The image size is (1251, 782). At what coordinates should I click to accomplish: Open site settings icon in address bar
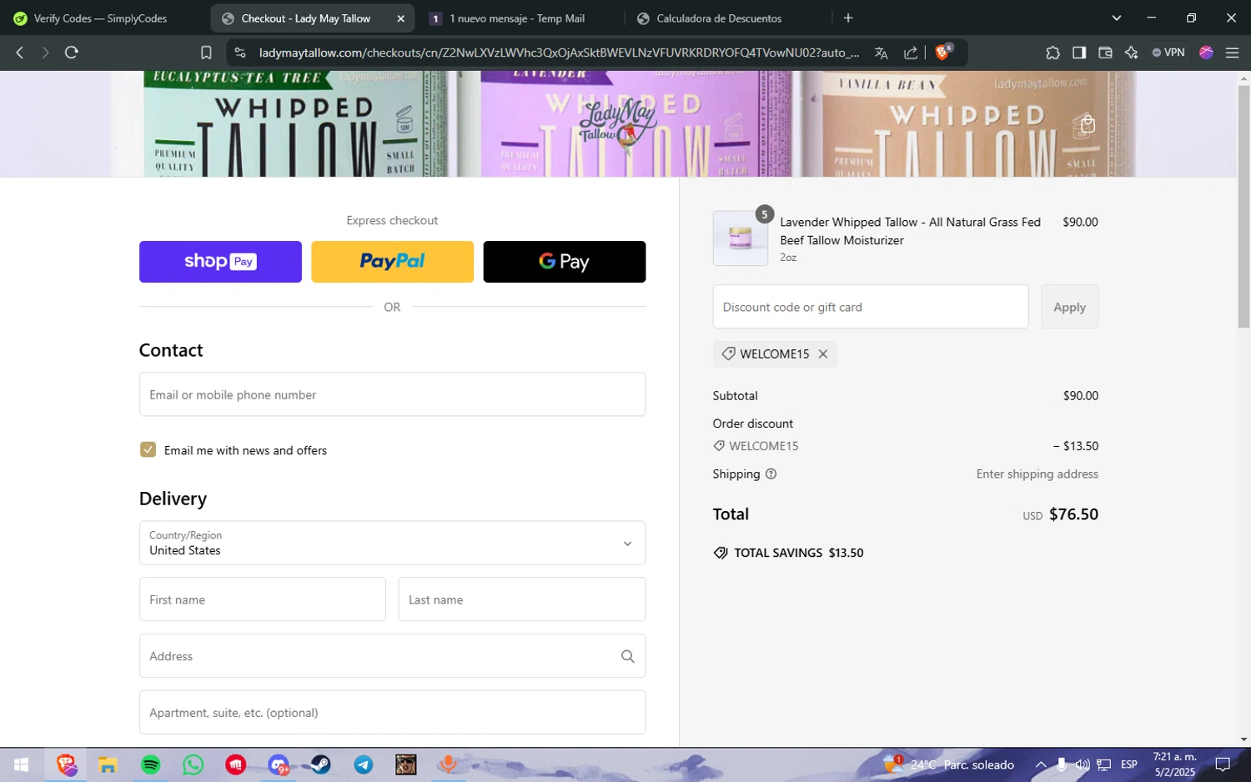click(240, 53)
